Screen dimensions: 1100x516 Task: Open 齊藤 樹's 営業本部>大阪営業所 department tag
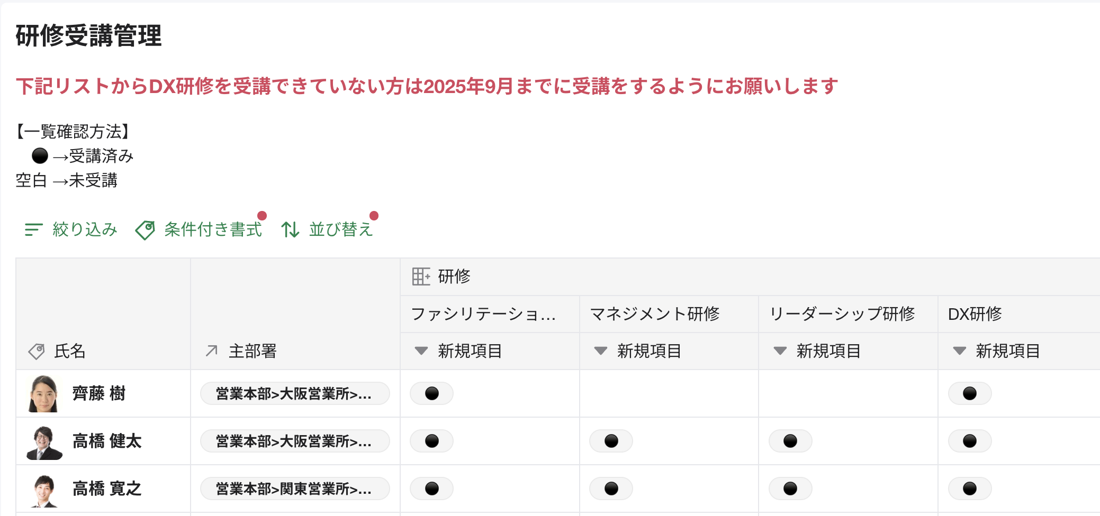294,394
